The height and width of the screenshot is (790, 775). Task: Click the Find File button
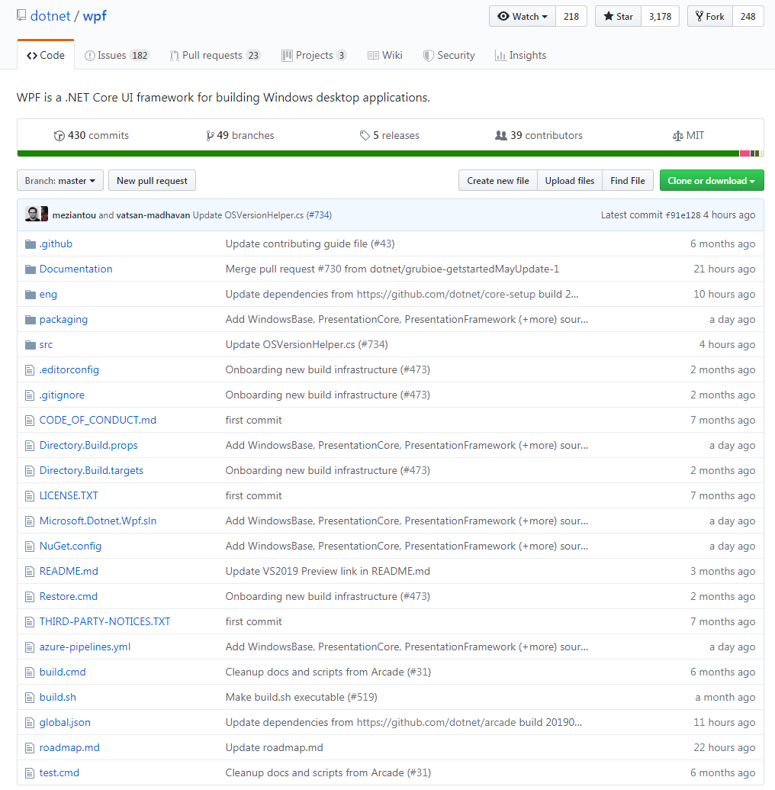pyautogui.click(x=628, y=180)
